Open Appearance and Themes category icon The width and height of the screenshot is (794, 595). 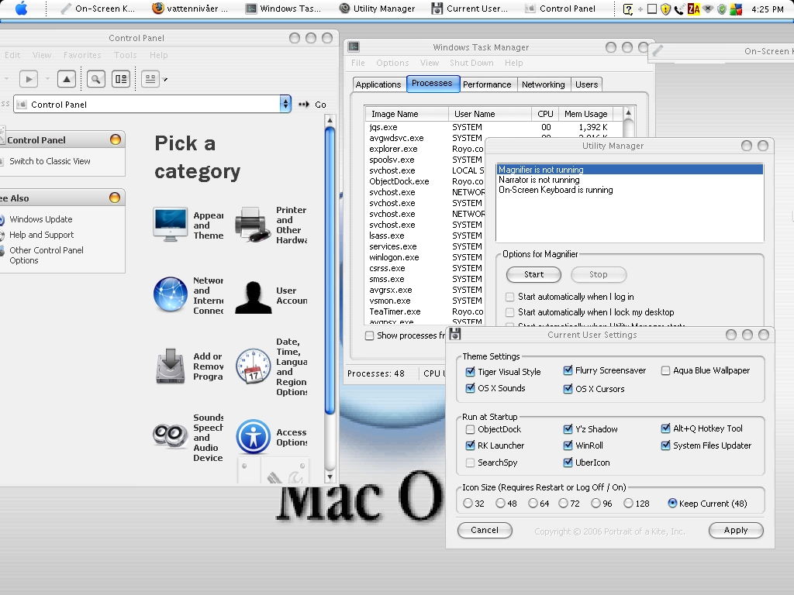[x=170, y=225]
